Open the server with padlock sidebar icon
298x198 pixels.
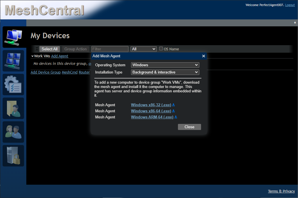tap(13, 156)
